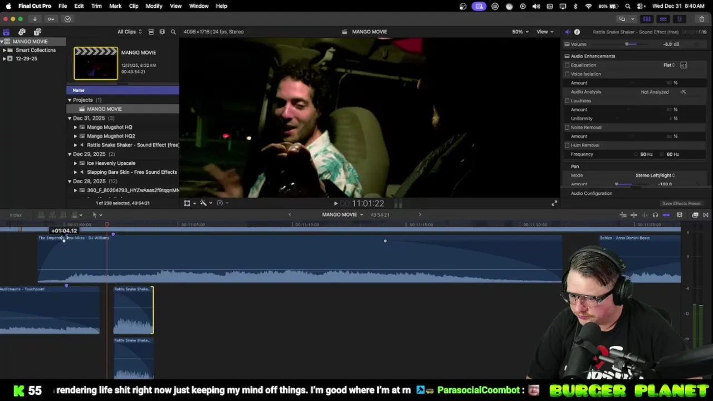Toggle the Timeline panel layout button

pos(663,19)
